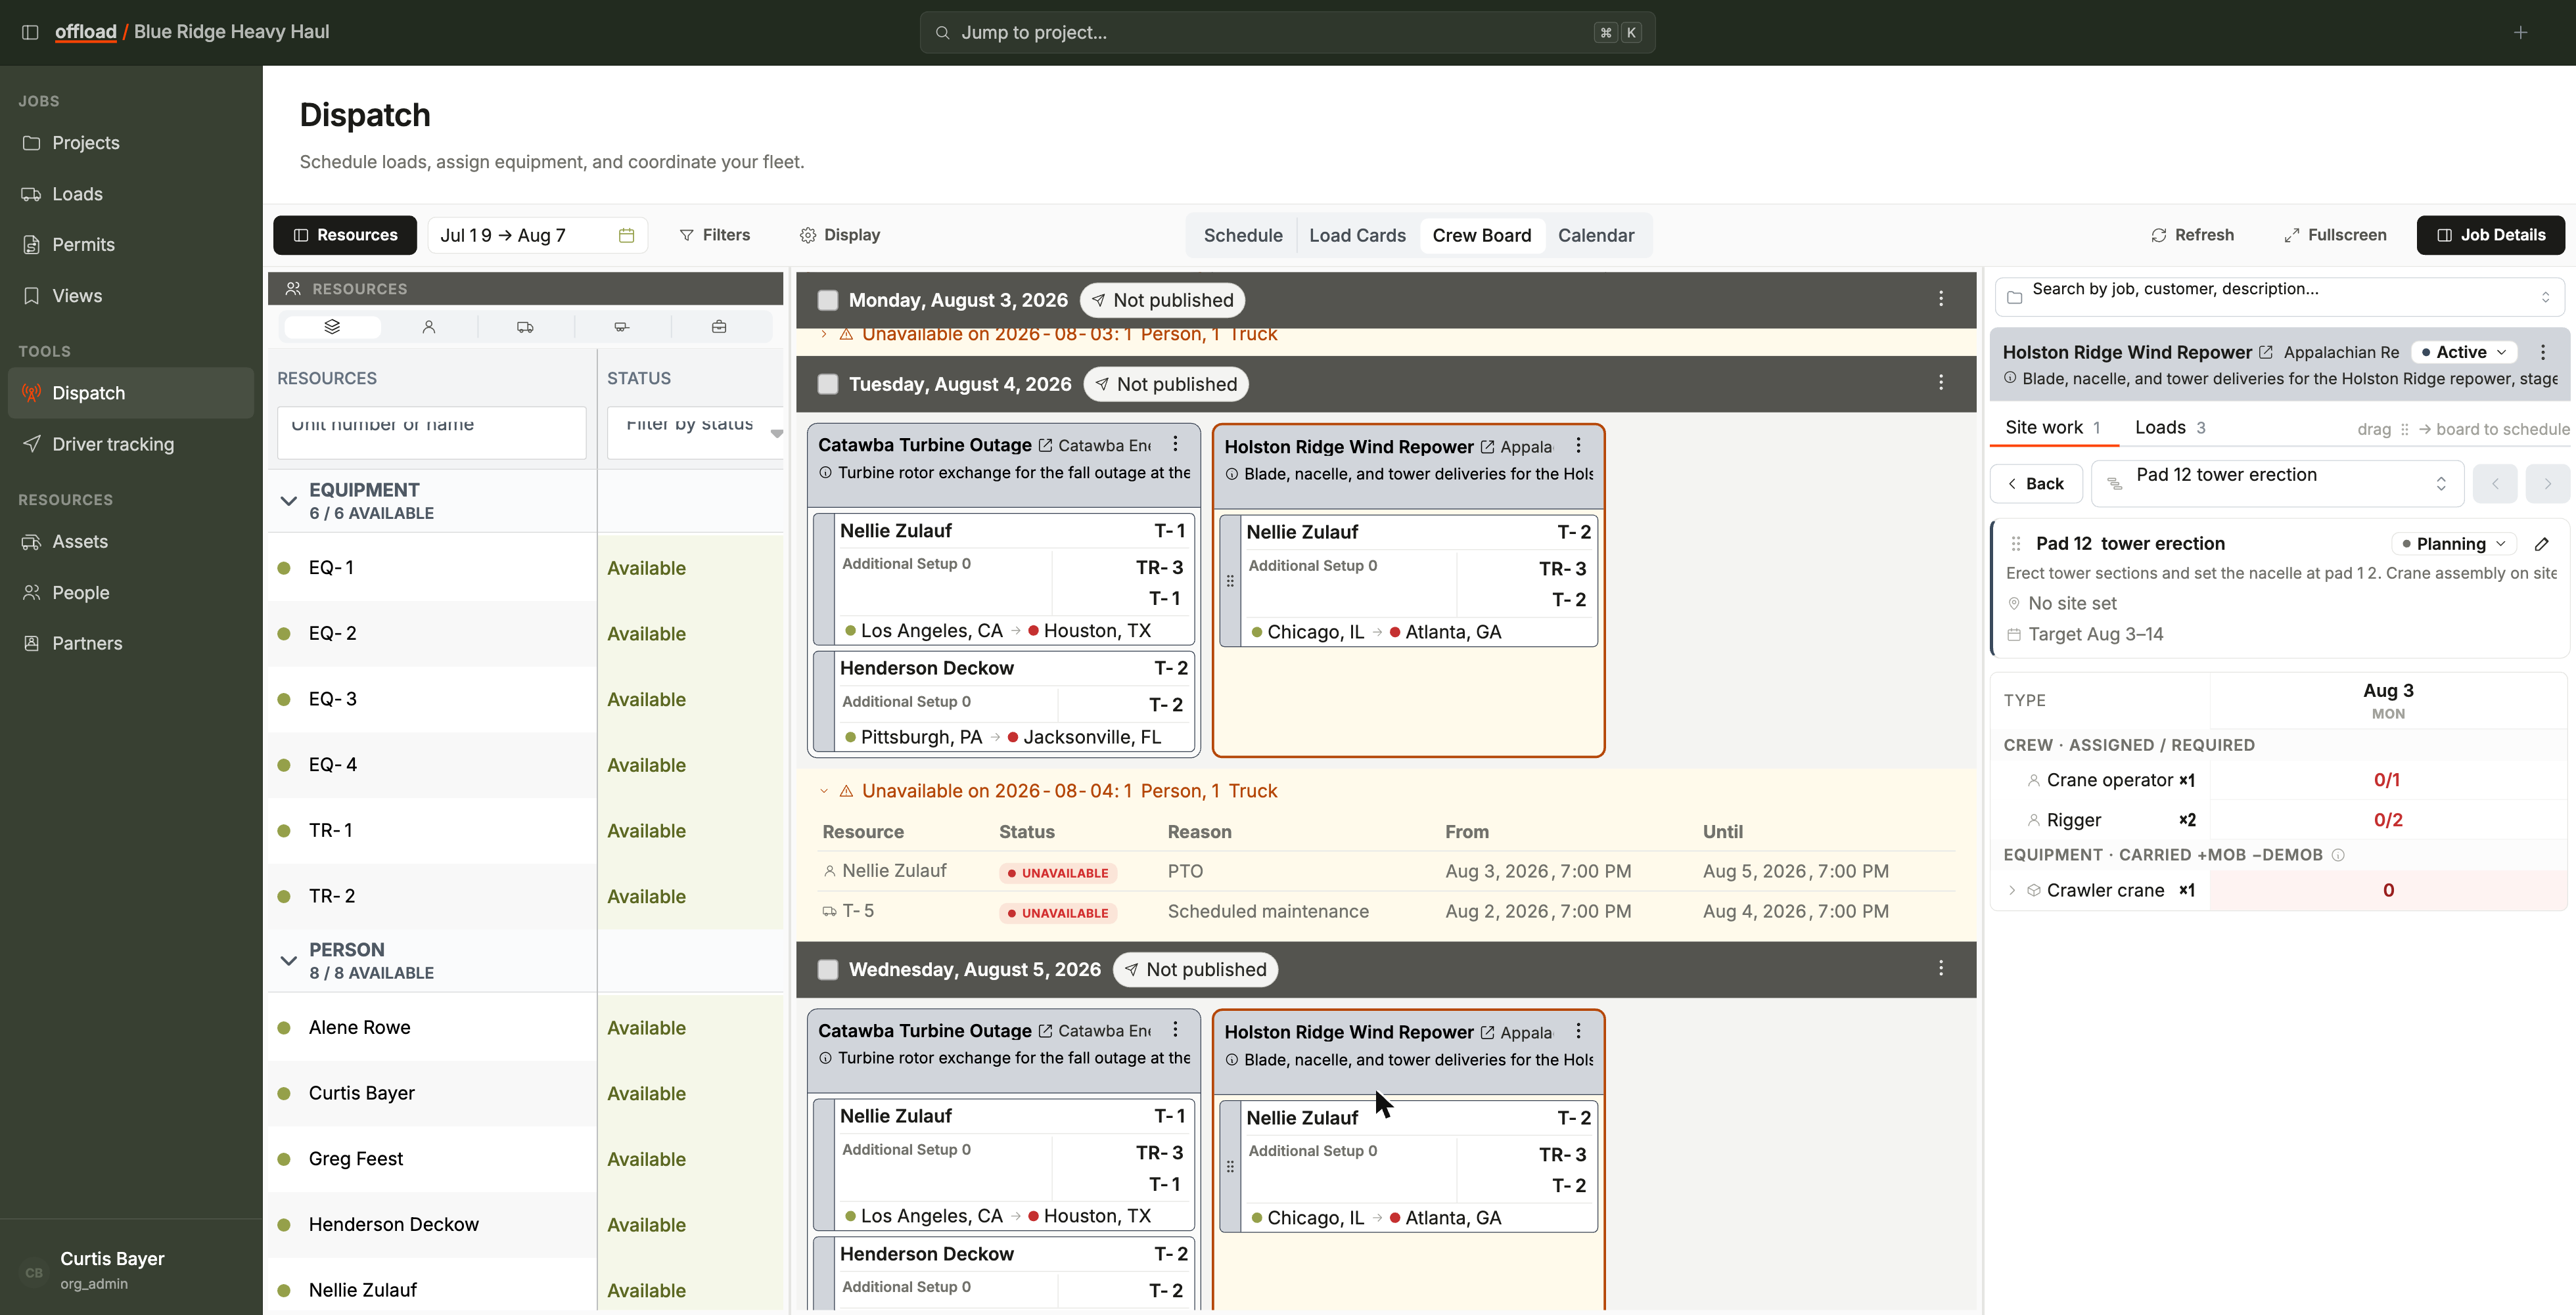The height and width of the screenshot is (1315, 2576).
Task: Select the trailer icon resource filter
Action: coord(621,326)
